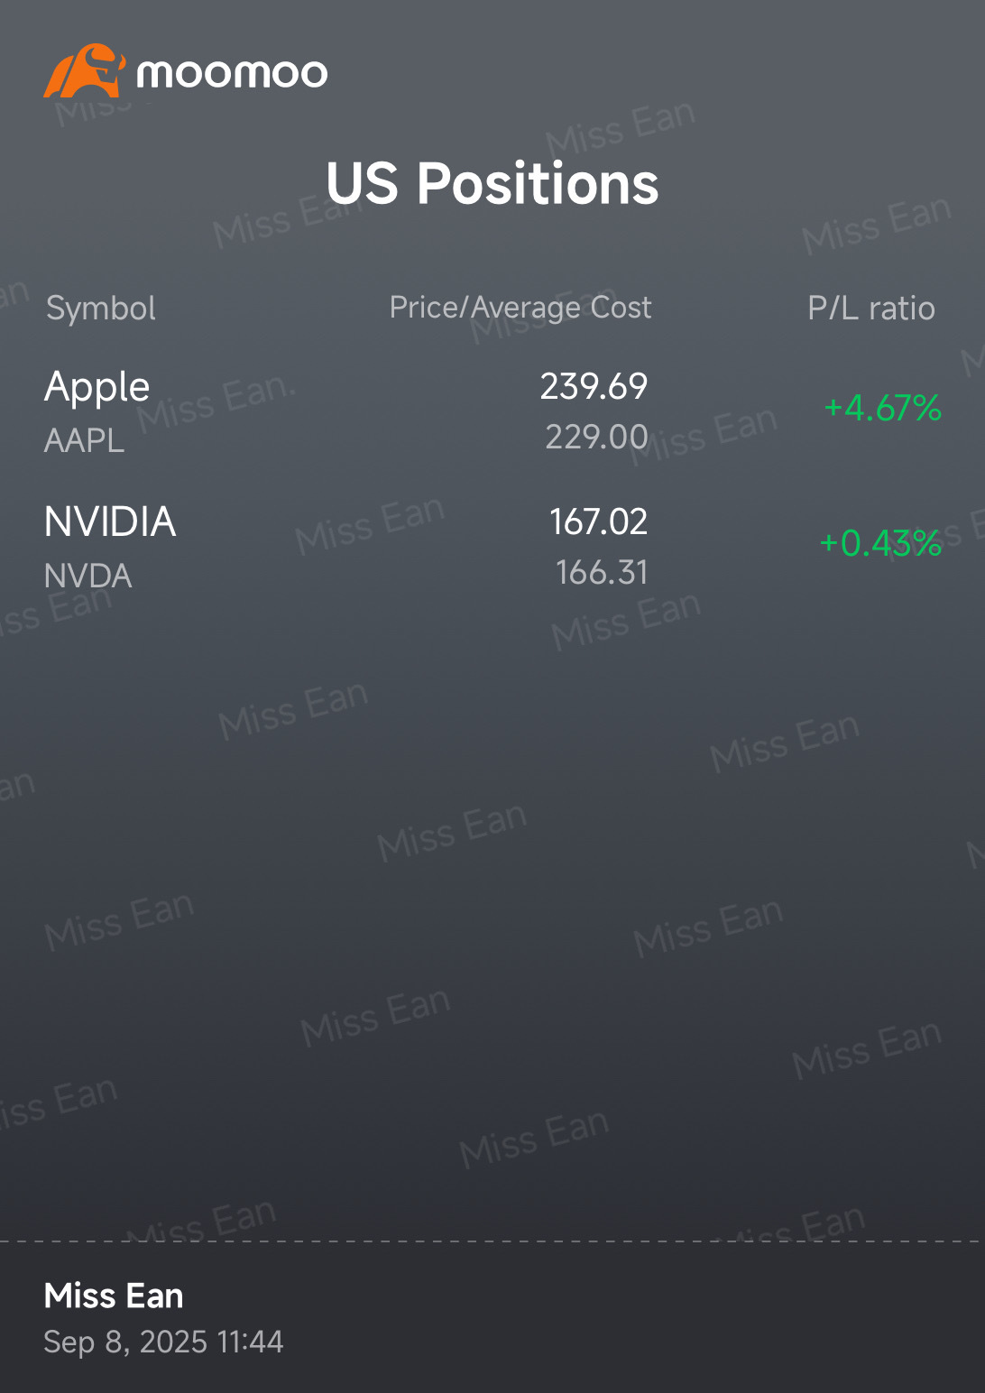Click the Miss Ean username footer

pos(114,1296)
